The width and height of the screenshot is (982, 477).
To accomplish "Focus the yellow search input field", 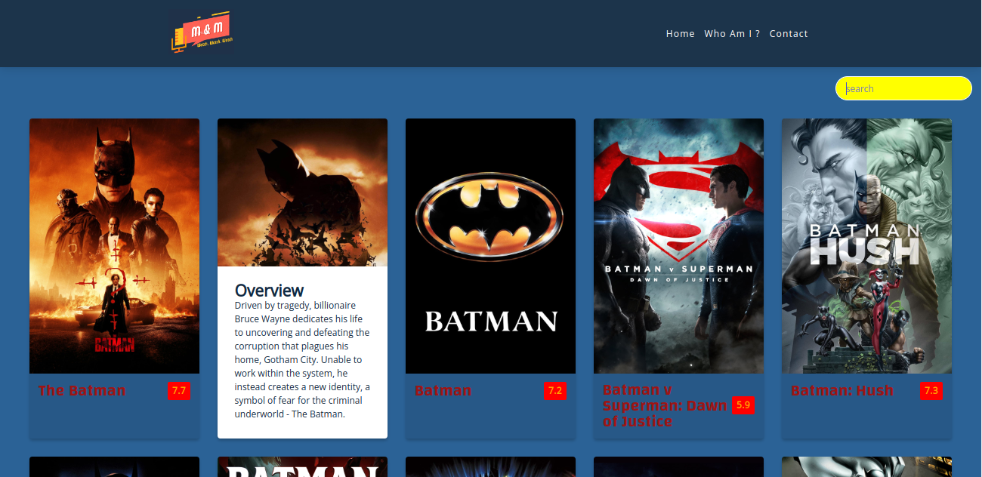I will pyautogui.click(x=903, y=88).
